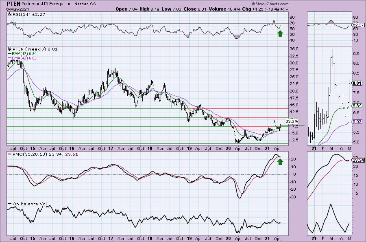Click the Volume 10.4M value
This screenshot has width=366, height=242.
[x=224, y=9]
